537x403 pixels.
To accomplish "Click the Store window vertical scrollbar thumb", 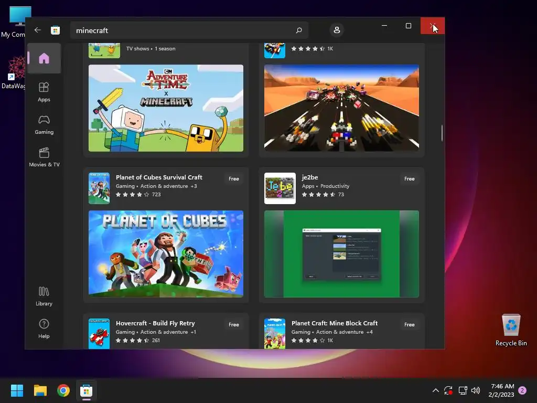I will coord(442,133).
